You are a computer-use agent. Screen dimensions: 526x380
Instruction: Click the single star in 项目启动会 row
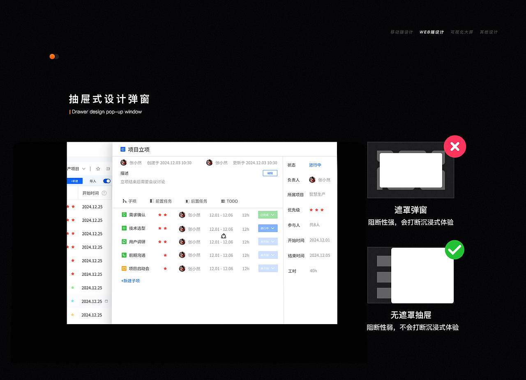(165, 269)
